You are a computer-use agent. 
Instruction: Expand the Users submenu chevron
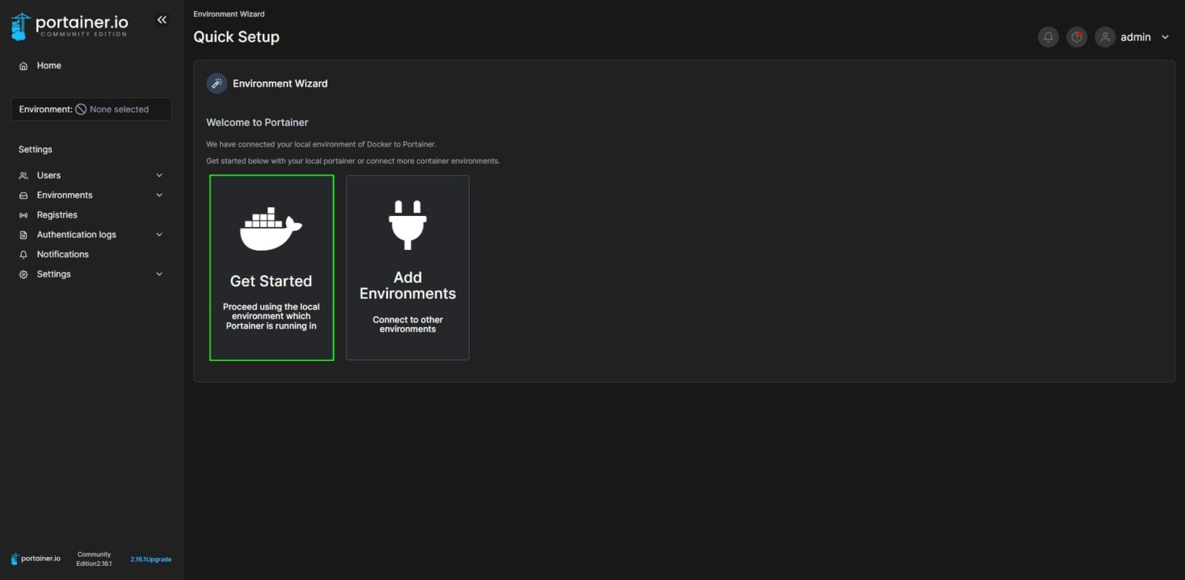click(x=159, y=175)
